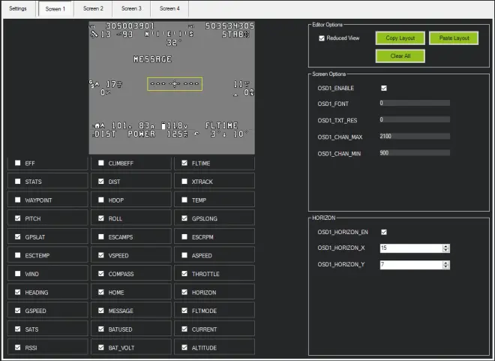The width and height of the screenshot is (495, 361).
Task: Go to the Screen 4 tab
Action: coord(169,8)
